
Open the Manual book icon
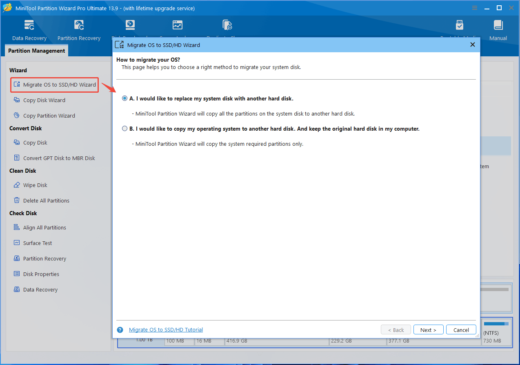coord(498,25)
